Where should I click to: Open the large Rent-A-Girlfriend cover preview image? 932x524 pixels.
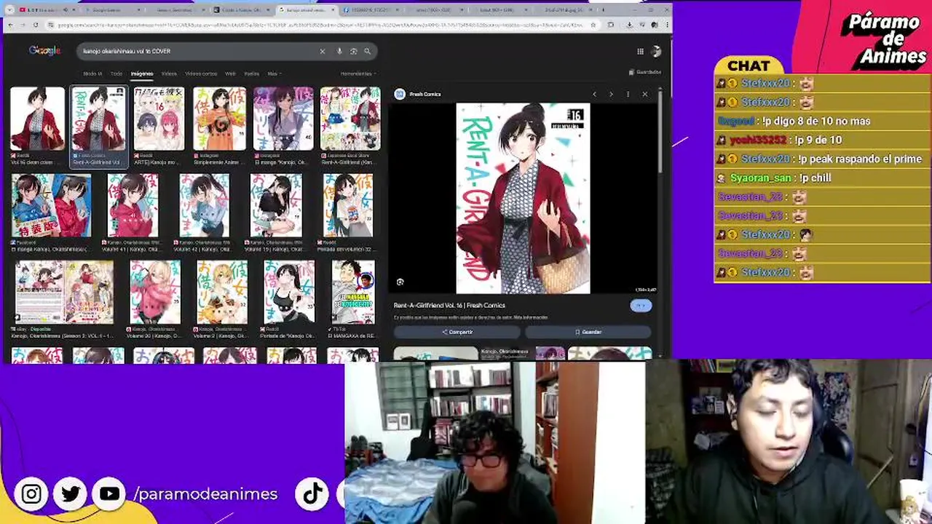pyautogui.click(x=523, y=198)
